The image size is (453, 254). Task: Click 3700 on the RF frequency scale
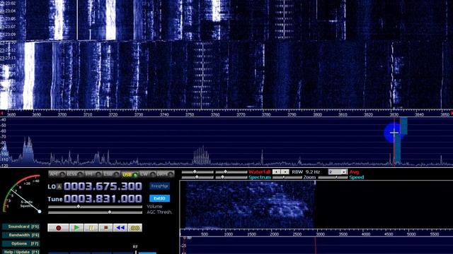click(62, 114)
